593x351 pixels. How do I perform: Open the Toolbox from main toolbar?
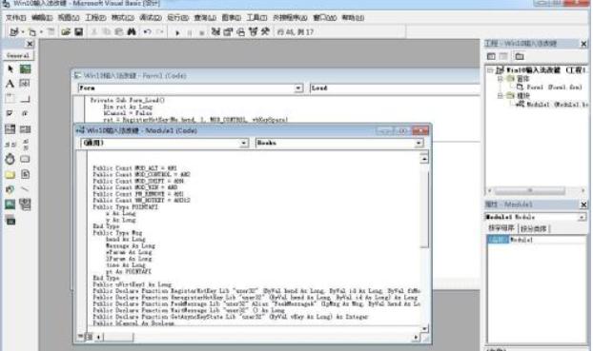tap(265, 32)
